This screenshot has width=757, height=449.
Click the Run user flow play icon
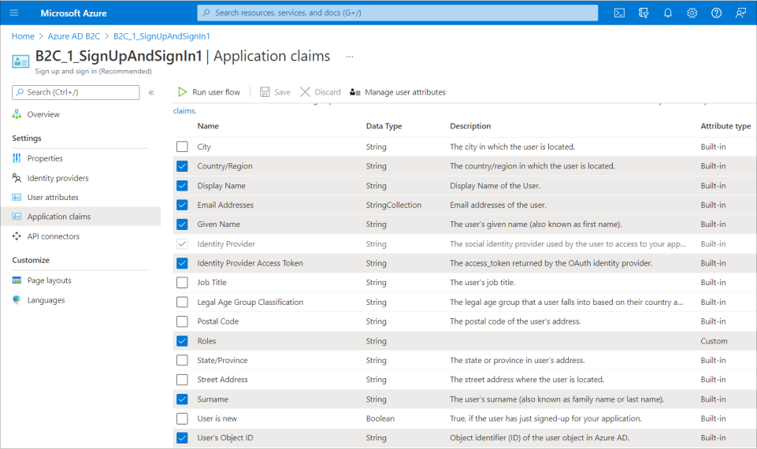(183, 92)
